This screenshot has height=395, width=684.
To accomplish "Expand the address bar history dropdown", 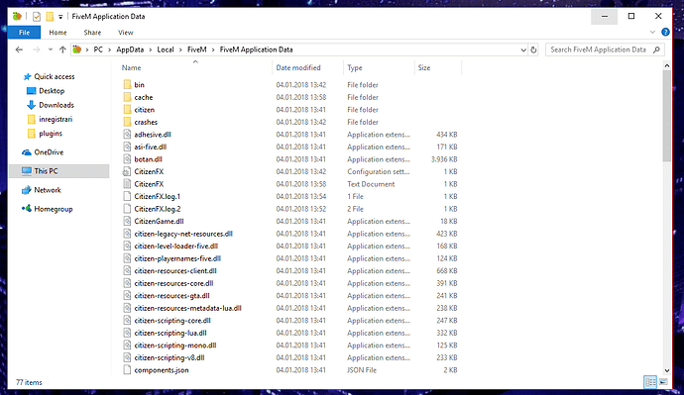I will click(x=523, y=50).
